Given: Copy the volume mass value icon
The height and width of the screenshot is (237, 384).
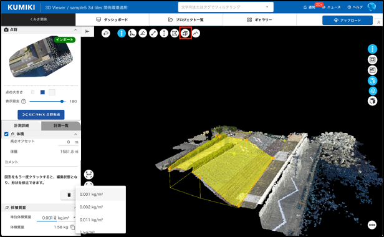Looking at the screenshot, I should 73,227.
